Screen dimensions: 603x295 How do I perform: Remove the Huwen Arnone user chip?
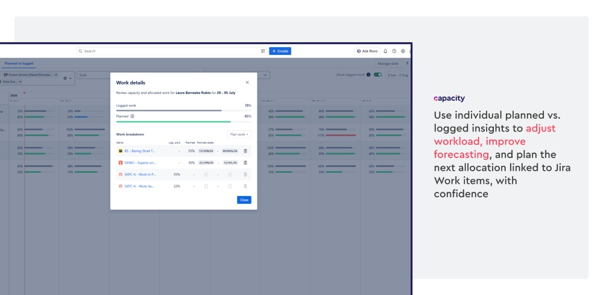click(55, 75)
